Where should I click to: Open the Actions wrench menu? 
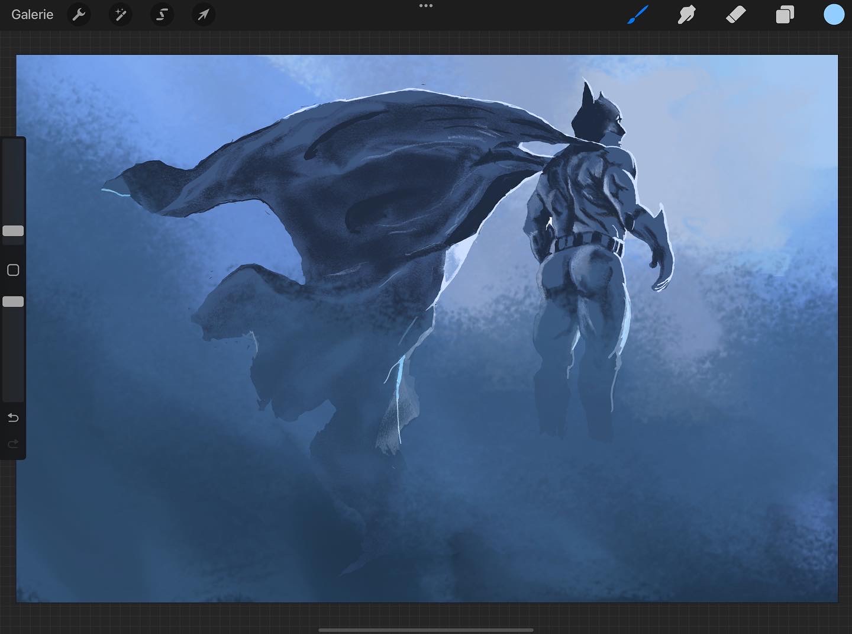coord(79,15)
